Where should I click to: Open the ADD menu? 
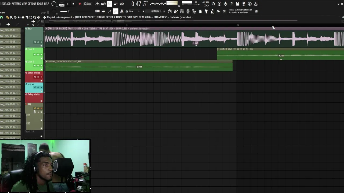9,4
